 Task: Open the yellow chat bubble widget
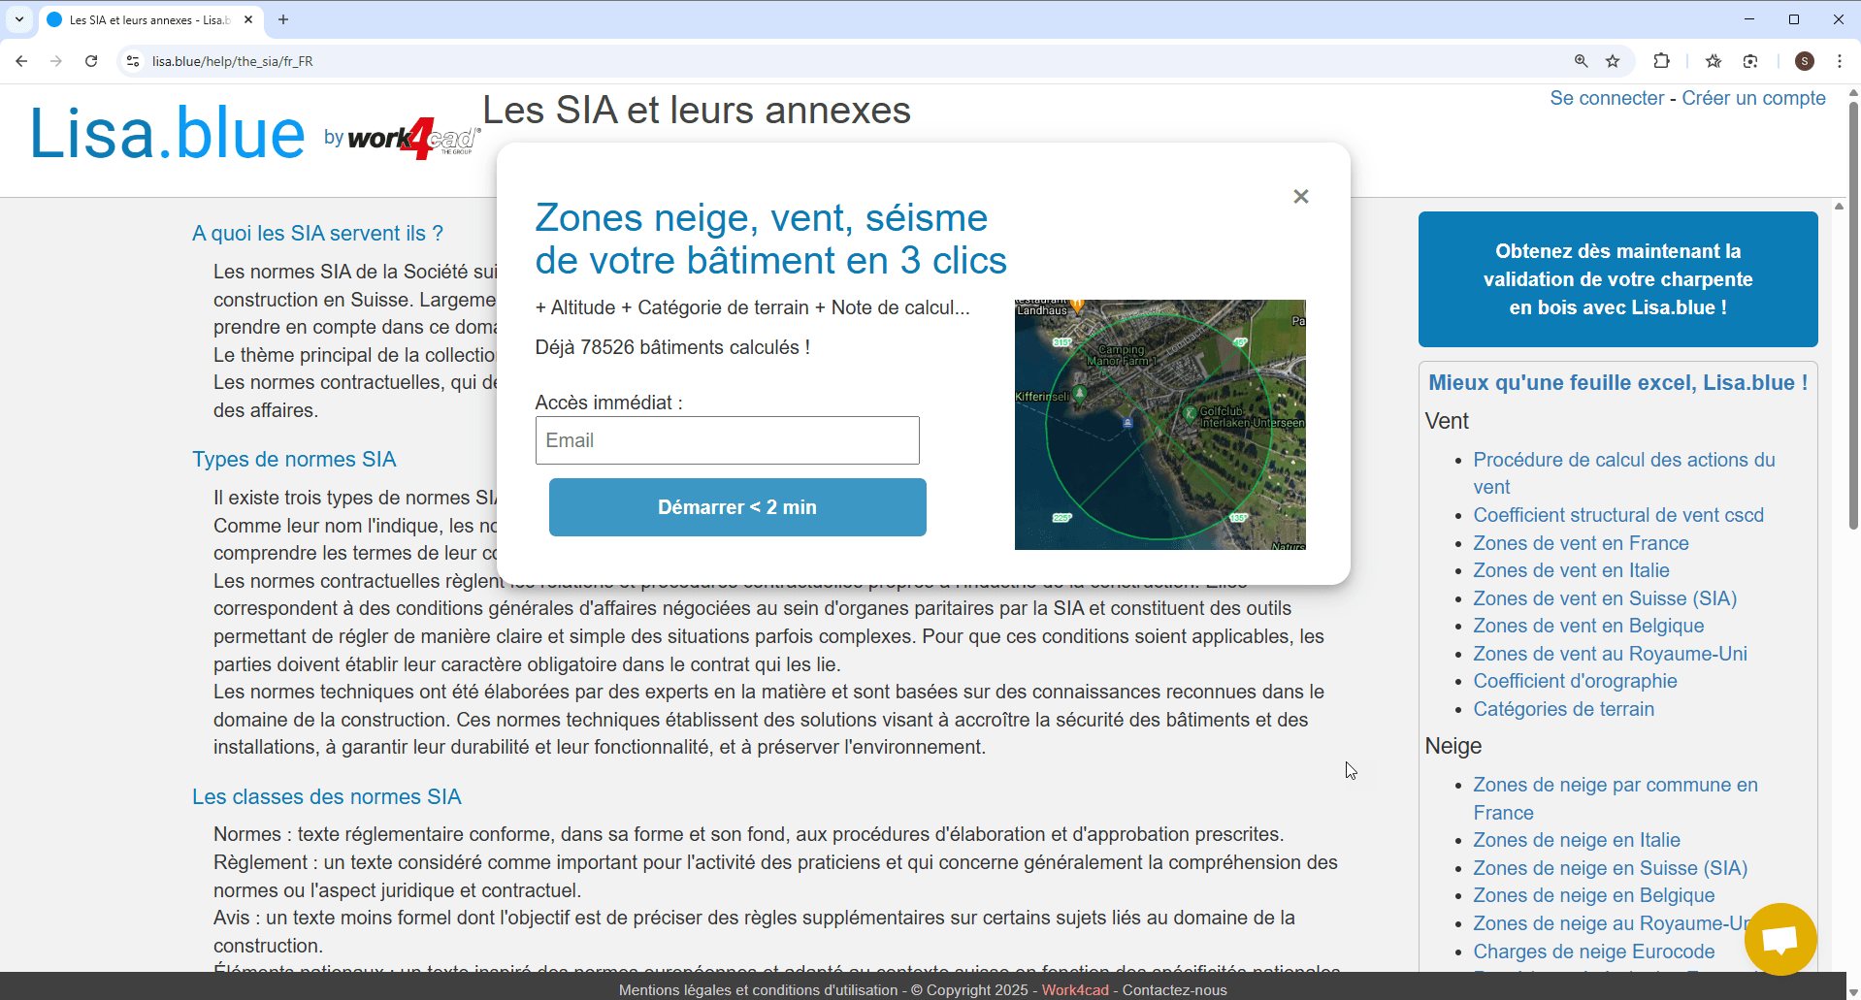click(1779, 939)
